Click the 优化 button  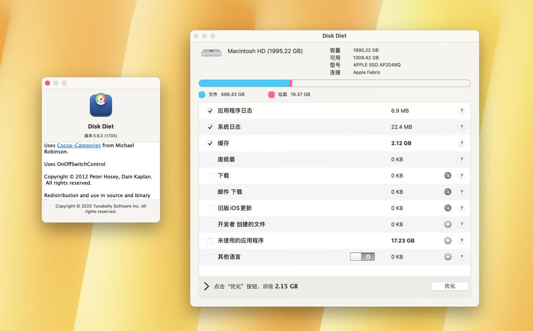tap(450, 286)
